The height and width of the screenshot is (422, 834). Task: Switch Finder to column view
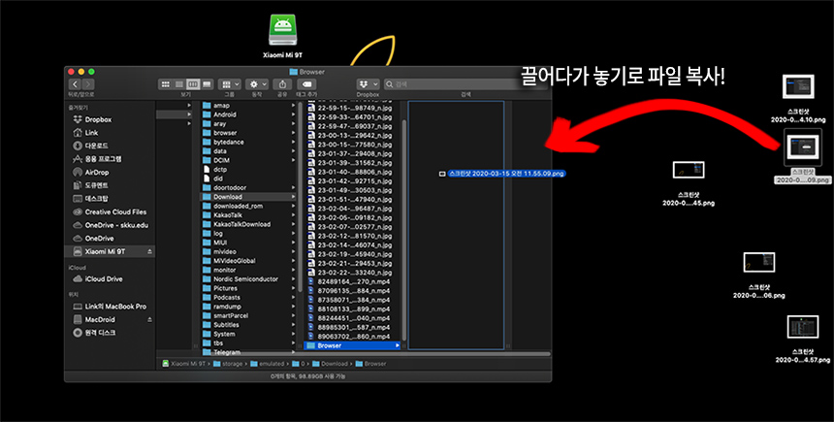point(193,84)
